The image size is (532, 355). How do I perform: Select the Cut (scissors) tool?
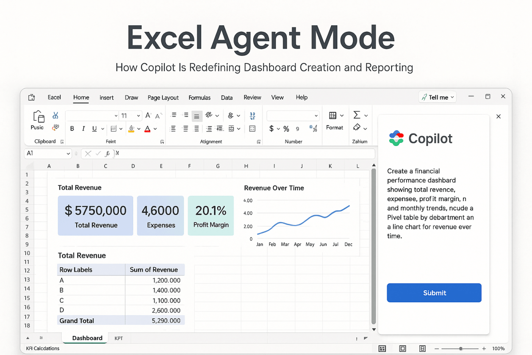pyautogui.click(x=56, y=115)
